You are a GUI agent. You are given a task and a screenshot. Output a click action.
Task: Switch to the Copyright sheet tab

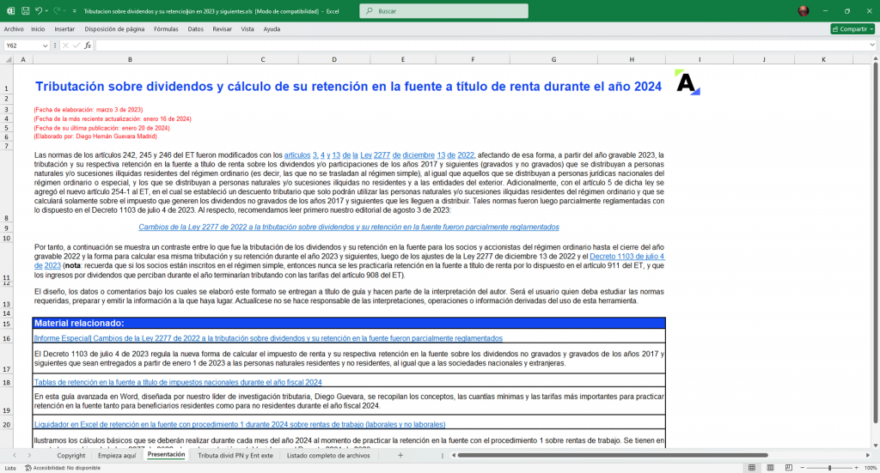click(x=70, y=456)
